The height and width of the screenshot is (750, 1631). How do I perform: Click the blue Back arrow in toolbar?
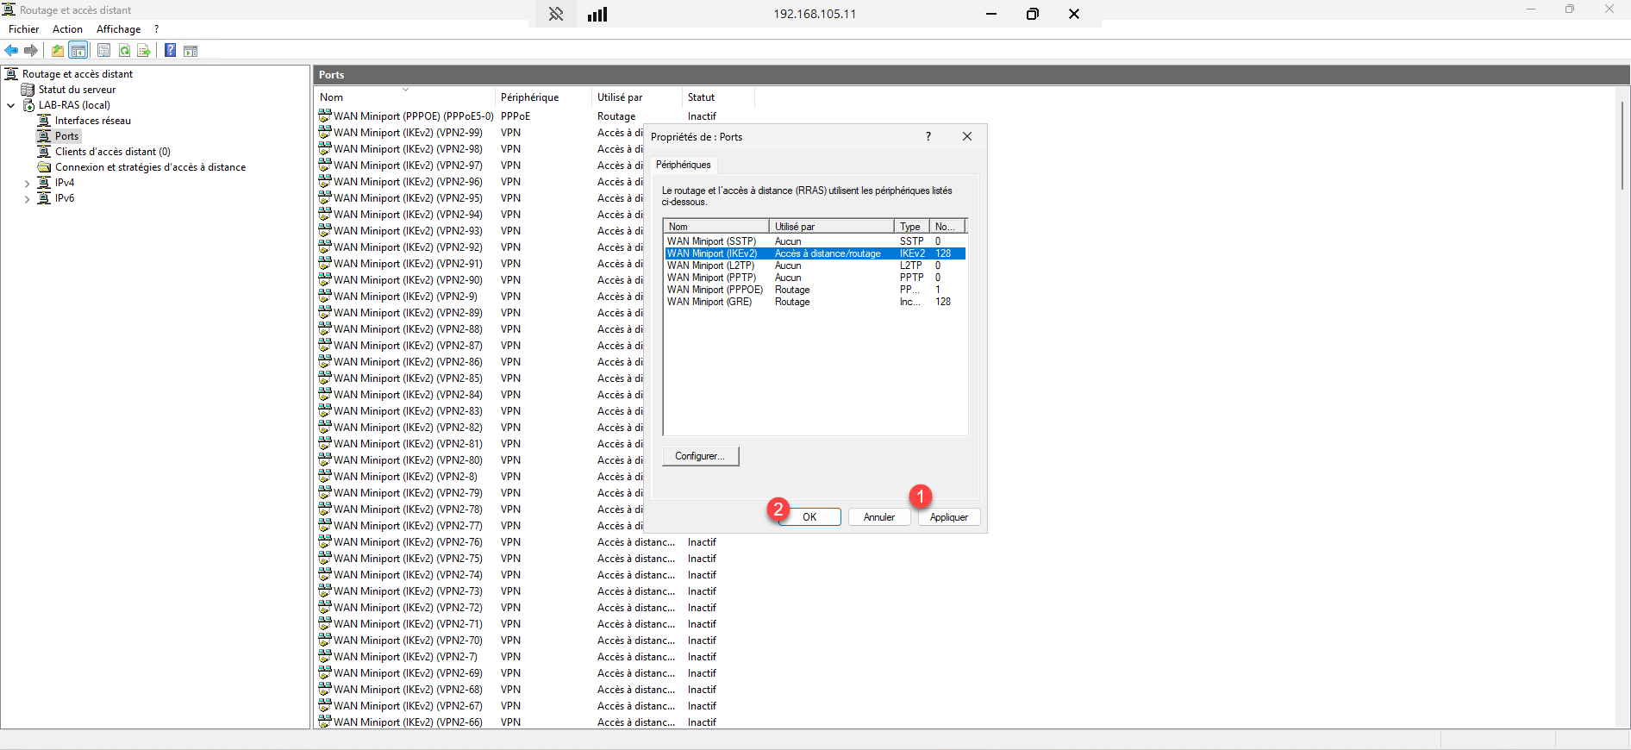11,51
